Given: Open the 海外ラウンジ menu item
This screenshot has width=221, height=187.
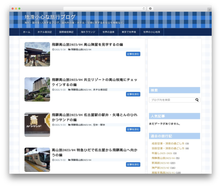Looking at the screenshot, I should [88, 32].
